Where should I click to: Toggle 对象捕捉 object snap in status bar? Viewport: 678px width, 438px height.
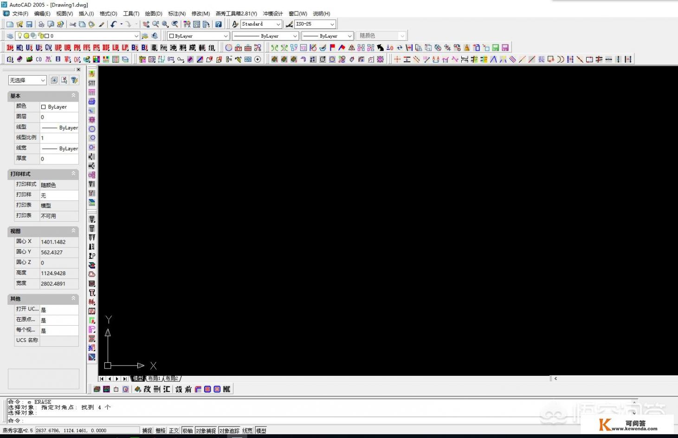coord(206,431)
